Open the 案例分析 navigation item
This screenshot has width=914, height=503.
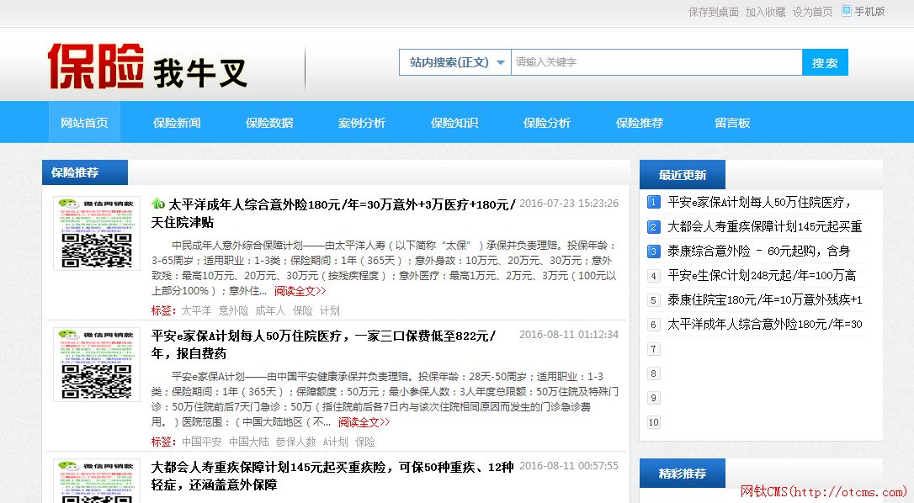click(362, 123)
